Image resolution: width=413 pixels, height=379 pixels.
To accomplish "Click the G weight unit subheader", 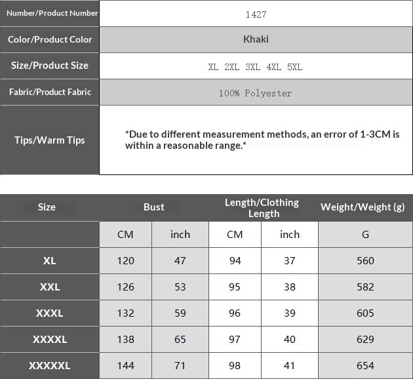I will pyautogui.click(x=365, y=235).
